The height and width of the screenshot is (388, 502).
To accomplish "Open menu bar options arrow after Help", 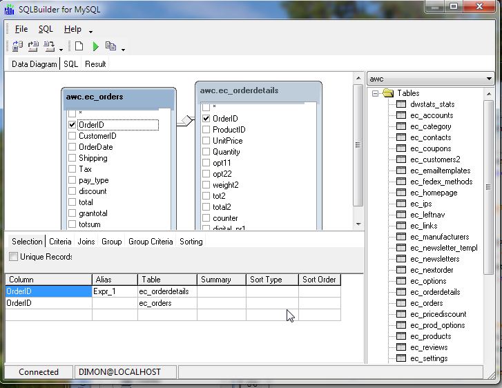I will [90, 31].
